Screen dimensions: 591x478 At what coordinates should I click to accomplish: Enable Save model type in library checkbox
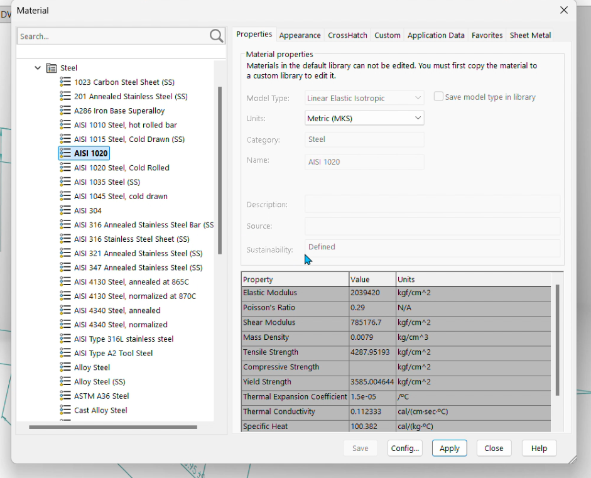coord(439,97)
